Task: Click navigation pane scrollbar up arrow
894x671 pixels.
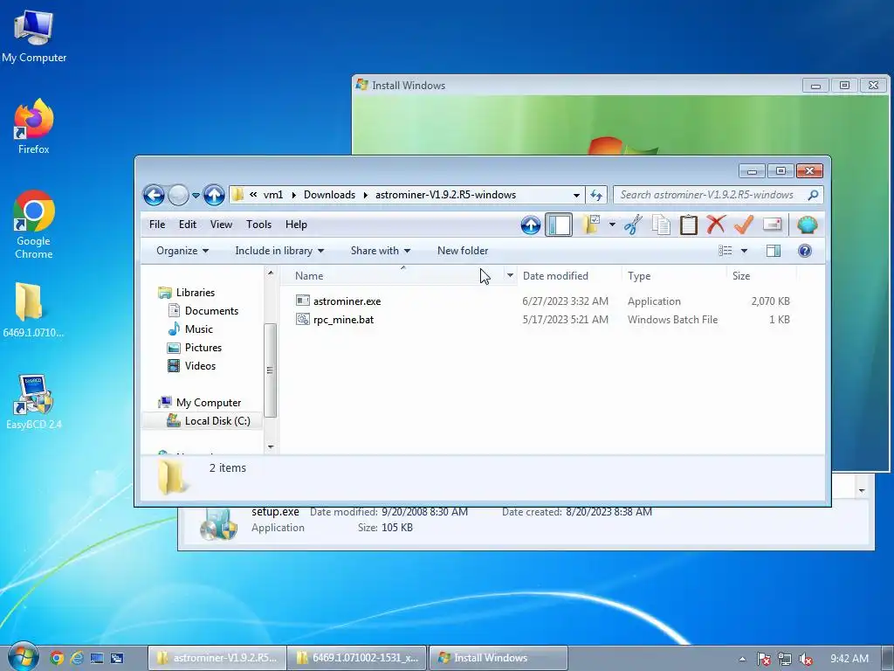Action: [271, 273]
